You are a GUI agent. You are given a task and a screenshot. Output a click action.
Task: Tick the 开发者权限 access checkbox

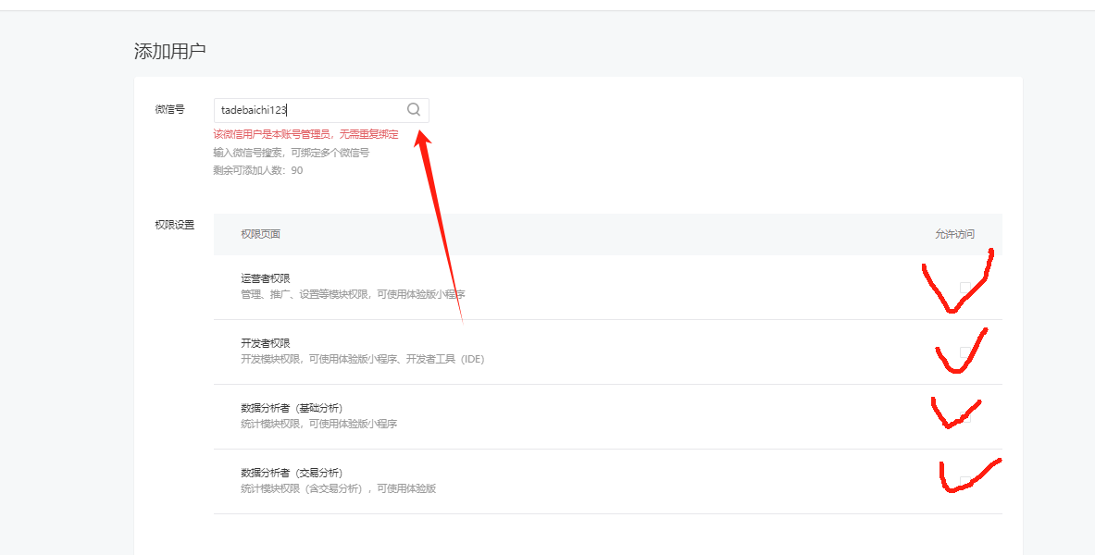coord(965,351)
